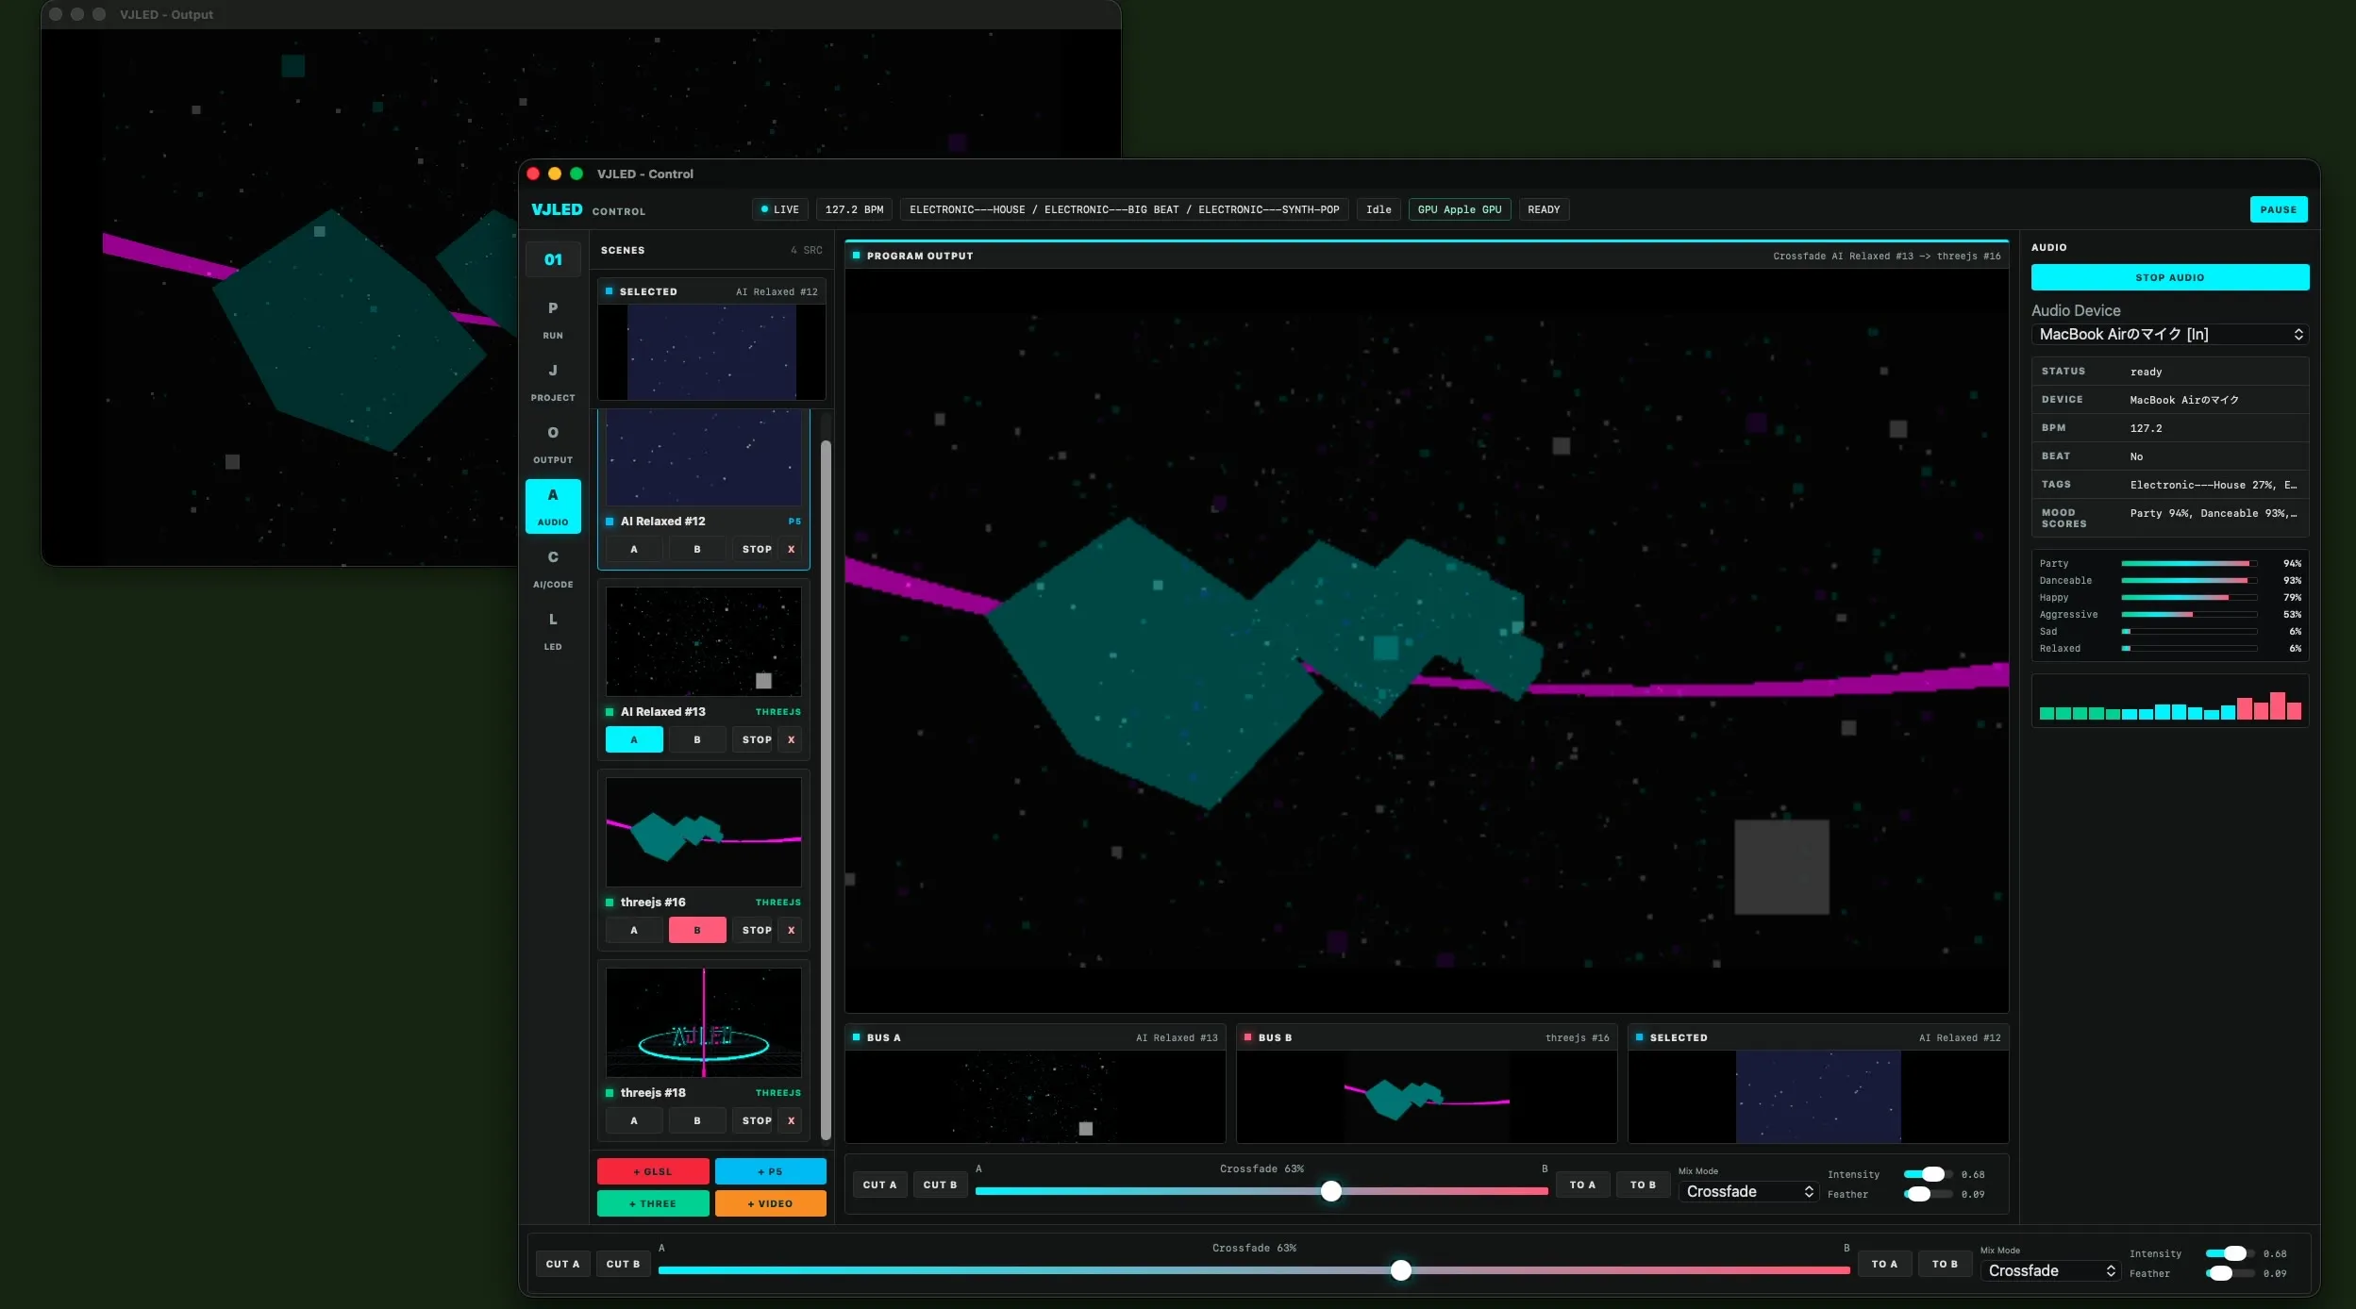Adjust the Intensity slider under program output
Image resolution: width=2356 pixels, height=1309 pixels.
click(x=1928, y=1174)
